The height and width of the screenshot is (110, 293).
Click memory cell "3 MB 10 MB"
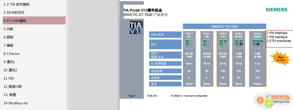257,55
